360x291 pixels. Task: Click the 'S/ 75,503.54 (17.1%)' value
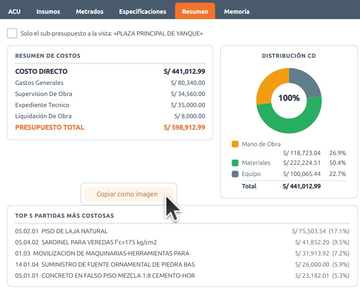click(320, 231)
